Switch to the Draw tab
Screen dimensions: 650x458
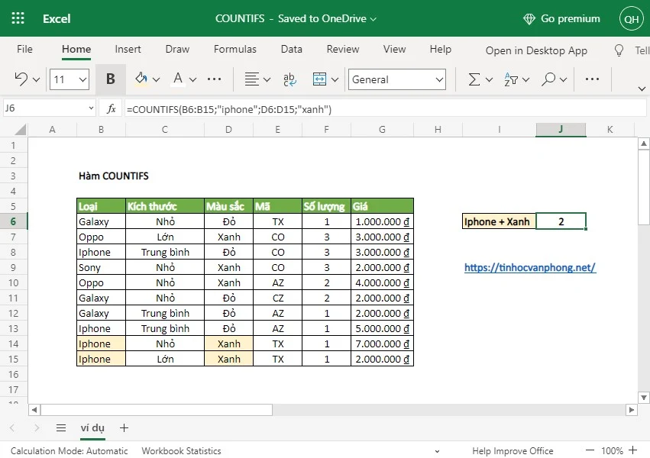point(177,49)
